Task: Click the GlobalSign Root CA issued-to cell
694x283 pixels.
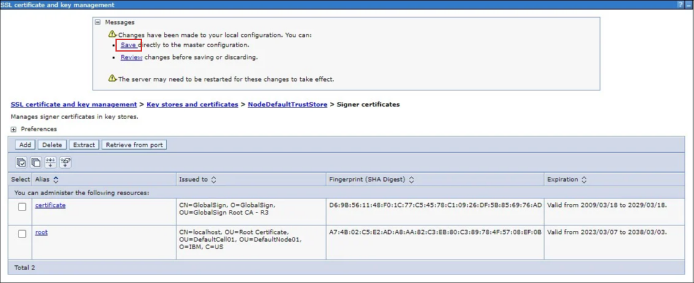Action: 251,212
